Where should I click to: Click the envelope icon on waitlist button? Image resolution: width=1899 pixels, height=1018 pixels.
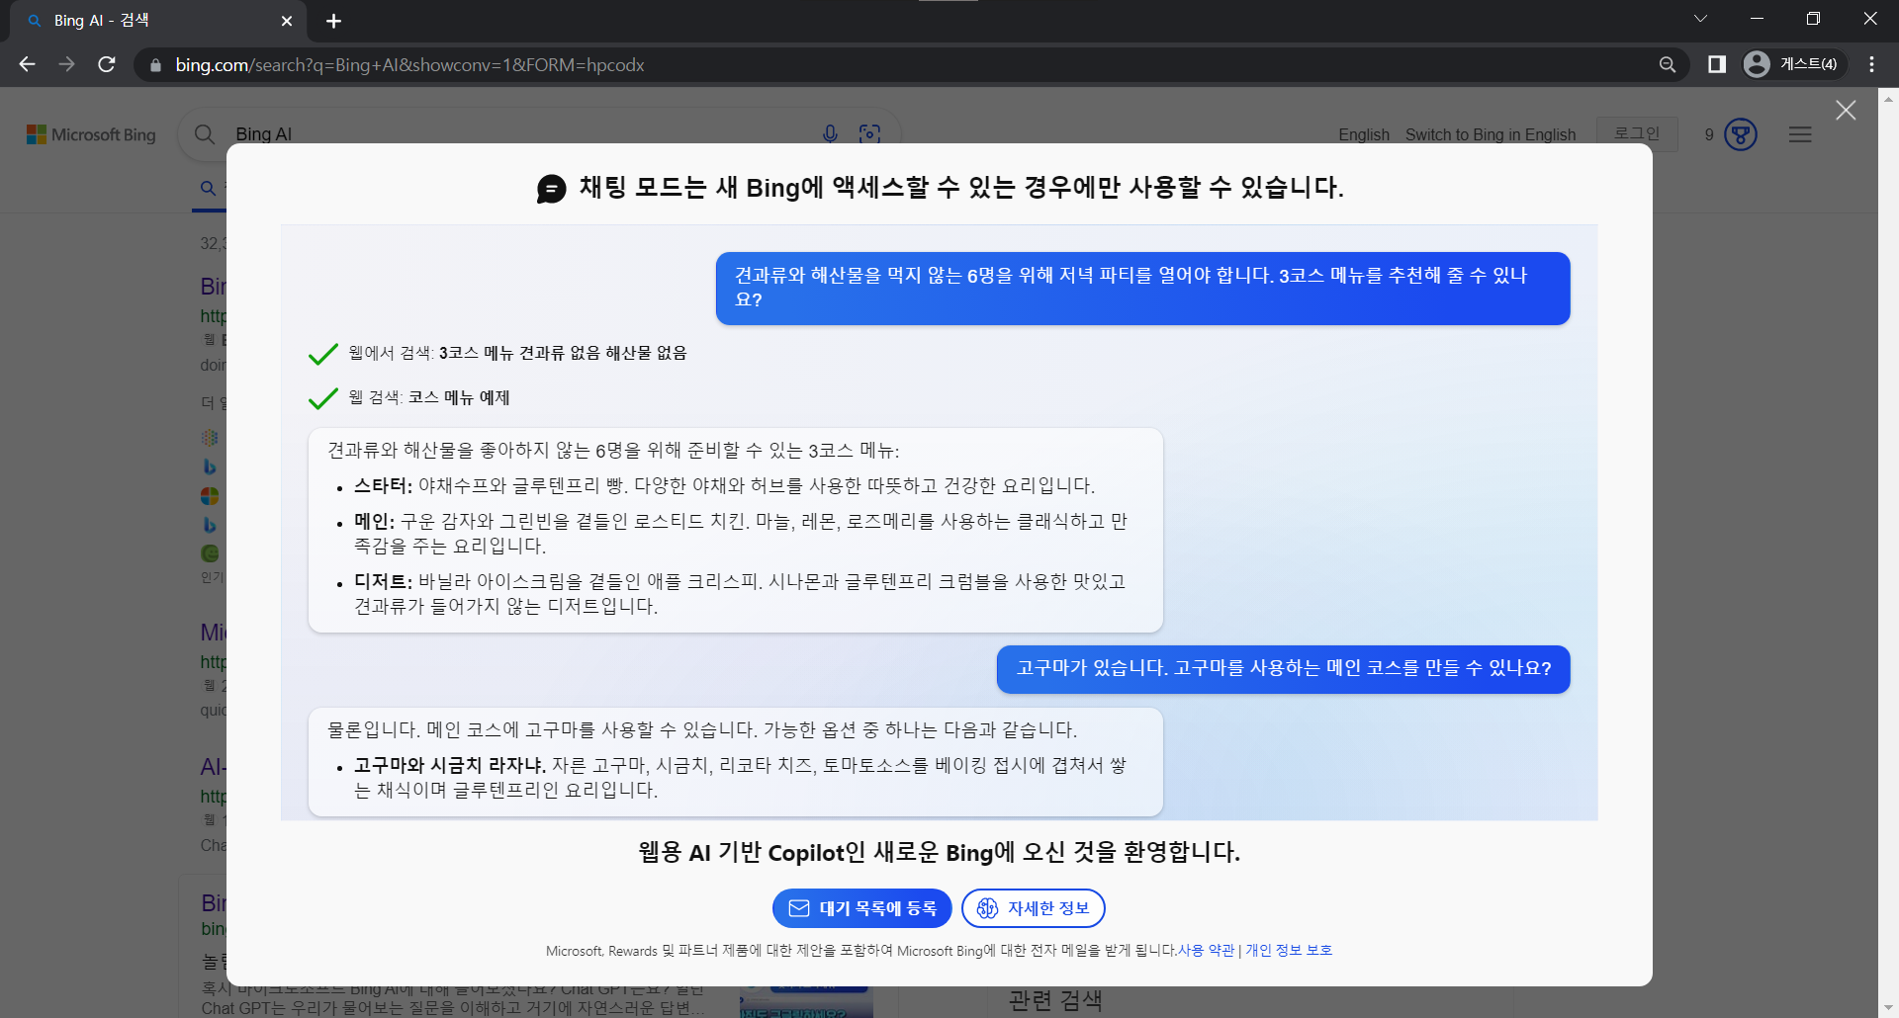pyautogui.click(x=799, y=908)
